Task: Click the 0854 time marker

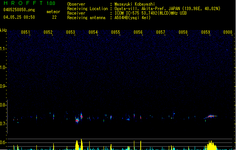Action: 93,32
